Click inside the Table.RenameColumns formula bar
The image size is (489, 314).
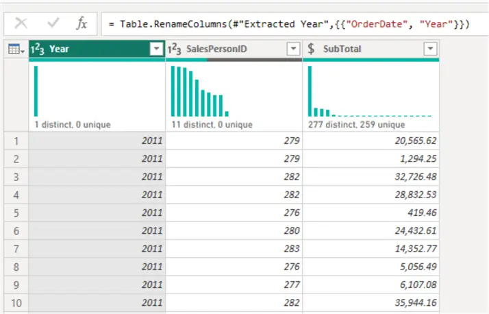point(294,24)
